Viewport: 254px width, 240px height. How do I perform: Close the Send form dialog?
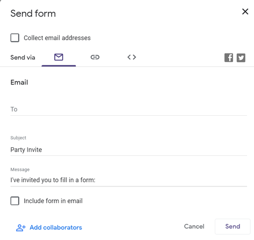245,12
